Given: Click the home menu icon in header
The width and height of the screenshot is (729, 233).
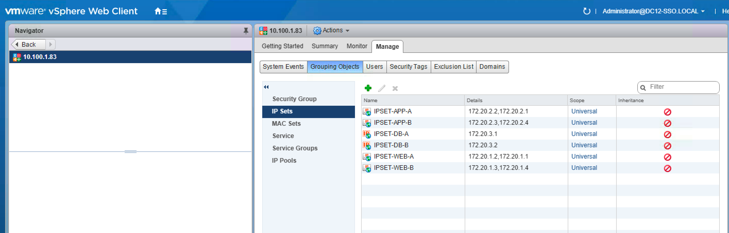Looking at the screenshot, I should [x=160, y=11].
